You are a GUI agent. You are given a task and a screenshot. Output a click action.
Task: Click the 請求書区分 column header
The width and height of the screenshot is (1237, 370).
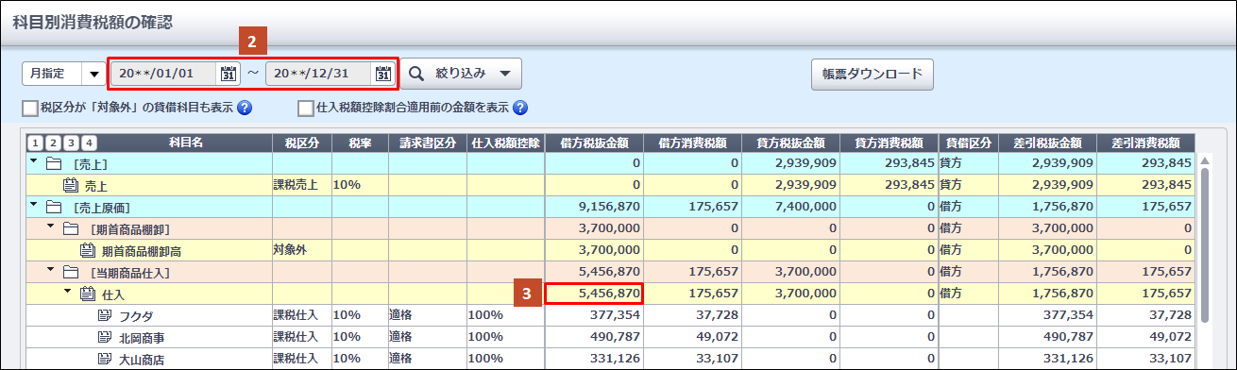(x=427, y=143)
